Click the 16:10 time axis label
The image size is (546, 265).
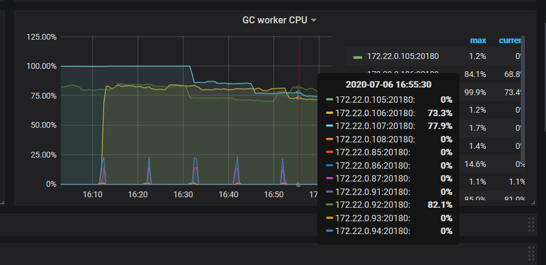coord(92,195)
